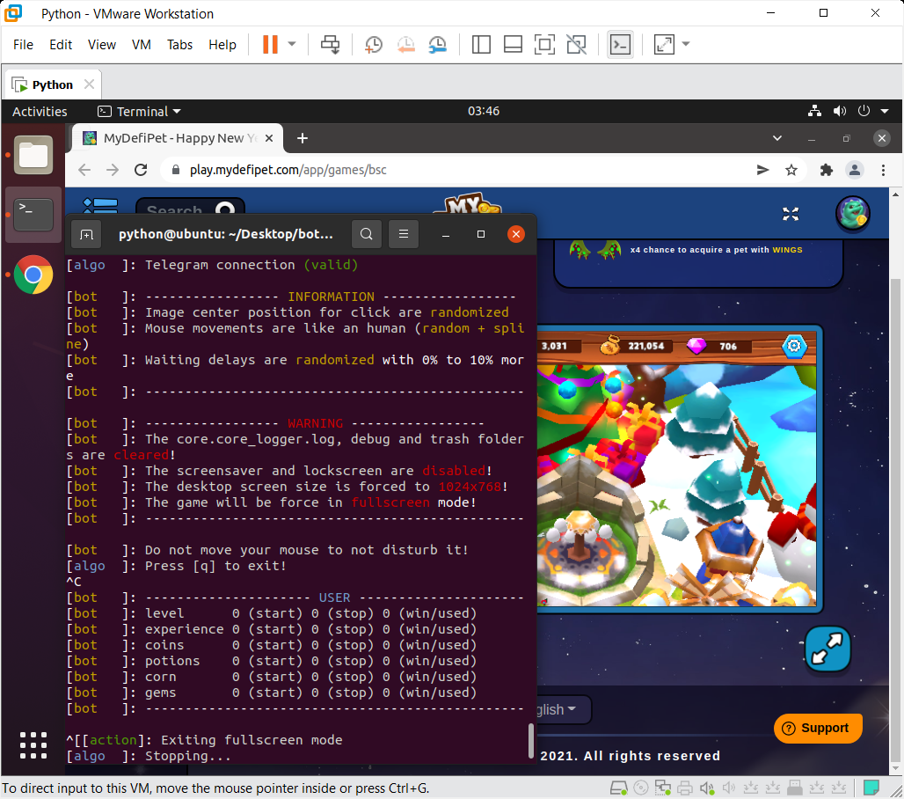Send Ctrl+Alt+Del to the VM
The height and width of the screenshot is (799, 904).
(x=331, y=44)
